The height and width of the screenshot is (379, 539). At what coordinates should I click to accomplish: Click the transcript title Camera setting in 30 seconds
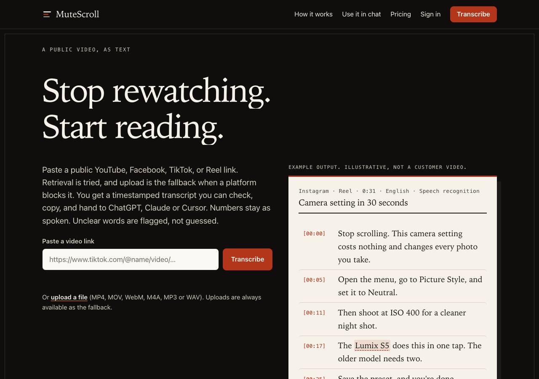(353, 203)
